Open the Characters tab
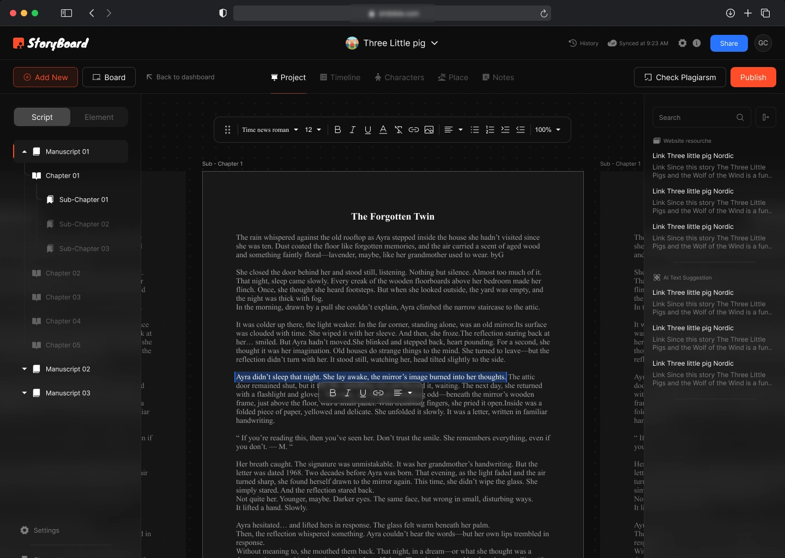The image size is (785, 558). click(399, 77)
